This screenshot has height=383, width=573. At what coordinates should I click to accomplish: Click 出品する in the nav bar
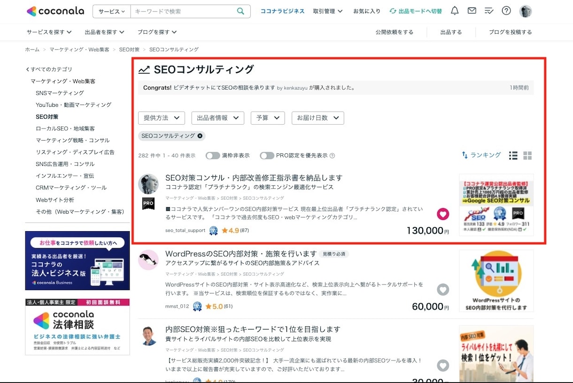coord(451,32)
